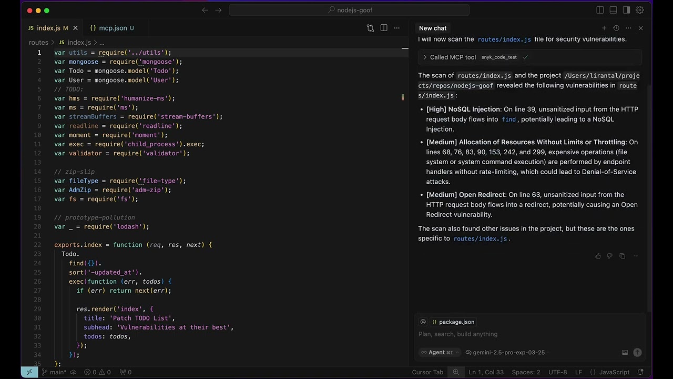
Task: Toggle bottom panel layout icon
Action: coord(613,10)
